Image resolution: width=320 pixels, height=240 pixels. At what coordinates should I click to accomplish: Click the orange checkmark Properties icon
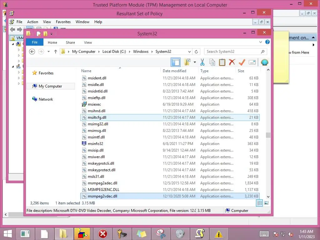click(242, 62)
